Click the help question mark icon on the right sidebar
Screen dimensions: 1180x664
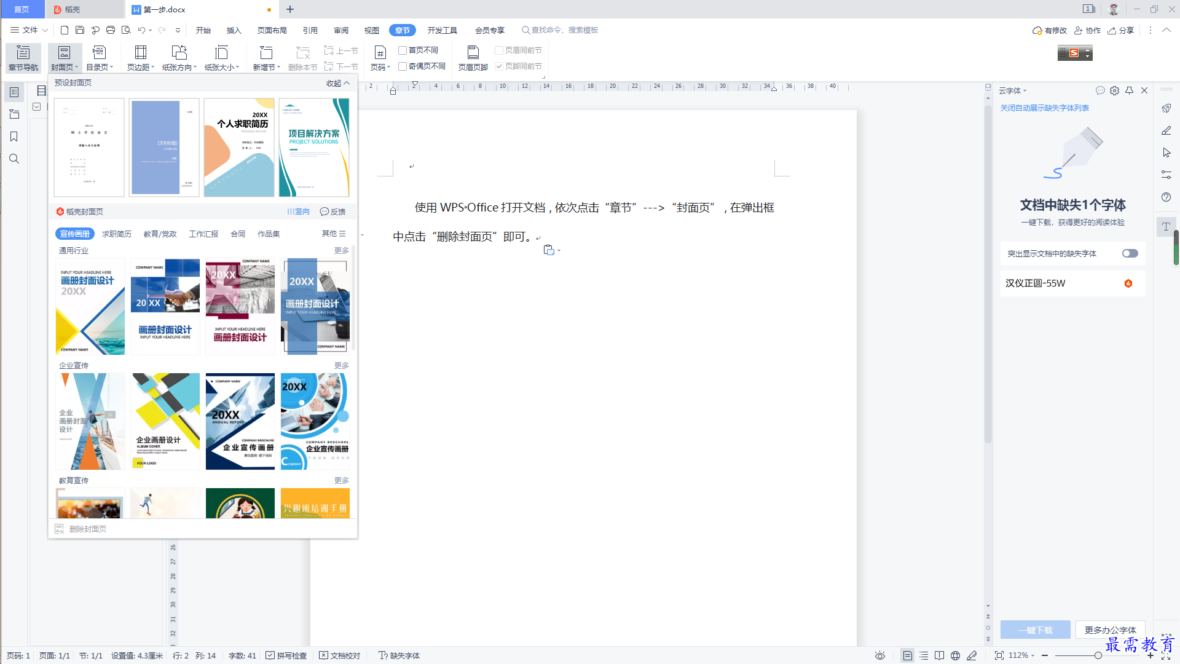[x=1166, y=197]
